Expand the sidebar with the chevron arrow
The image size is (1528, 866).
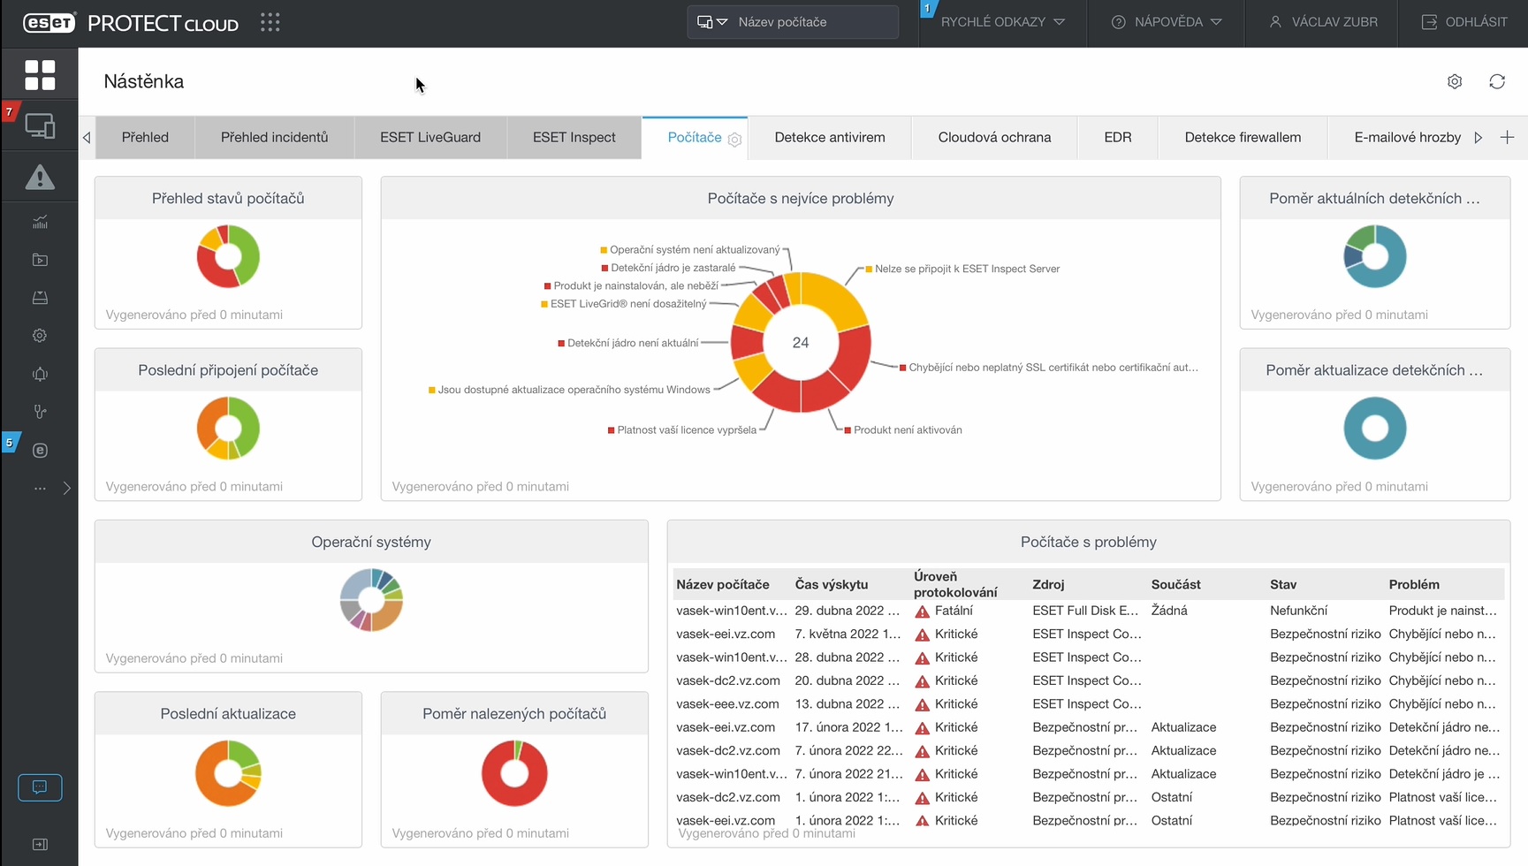click(67, 488)
